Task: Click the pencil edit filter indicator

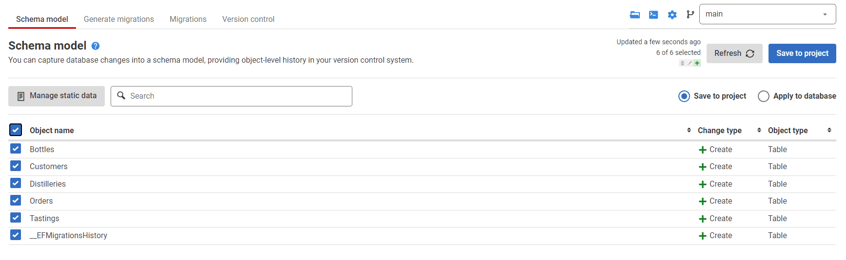Action: pyautogui.click(x=690, y=63)
